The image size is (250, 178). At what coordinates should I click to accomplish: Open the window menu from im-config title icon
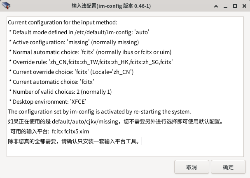point(6,6)
